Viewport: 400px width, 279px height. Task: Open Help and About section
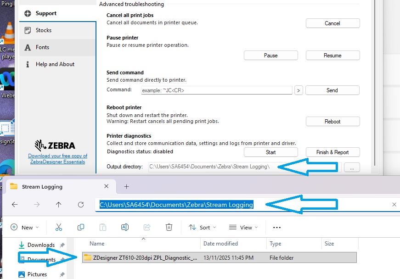(x=55, y=64)
